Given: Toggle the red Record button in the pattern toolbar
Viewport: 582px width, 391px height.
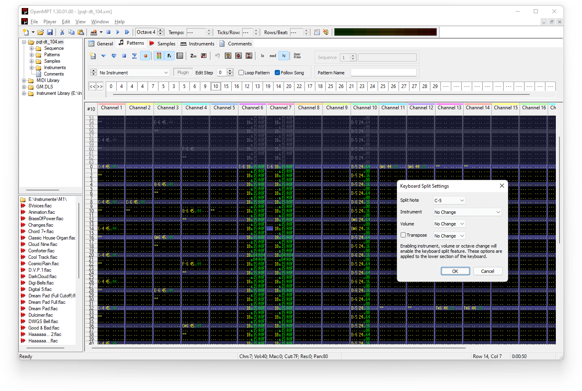Looking at the screenshot, I should [x=146, y=56].
